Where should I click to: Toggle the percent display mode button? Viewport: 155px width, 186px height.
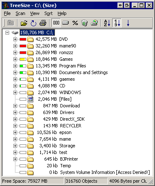click(x=75, y=23)
